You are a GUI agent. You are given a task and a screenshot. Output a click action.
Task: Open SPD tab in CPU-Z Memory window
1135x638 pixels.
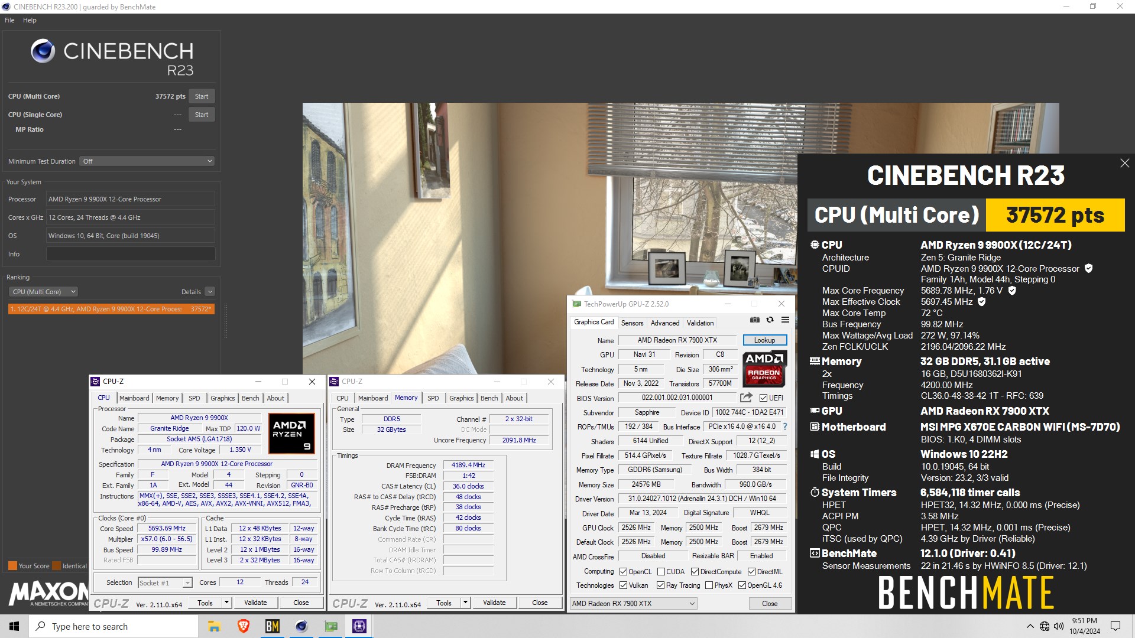coord(433,398)
